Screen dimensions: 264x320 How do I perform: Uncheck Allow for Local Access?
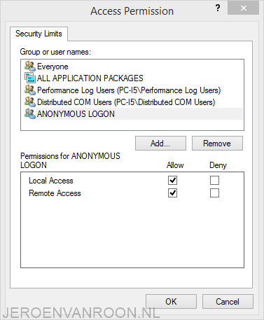click(x=172, y=180)
